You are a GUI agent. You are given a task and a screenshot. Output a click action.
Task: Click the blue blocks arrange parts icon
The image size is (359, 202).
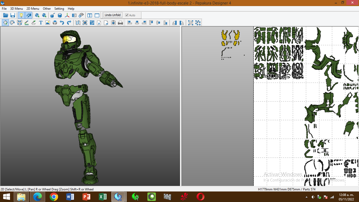(92, 23)
